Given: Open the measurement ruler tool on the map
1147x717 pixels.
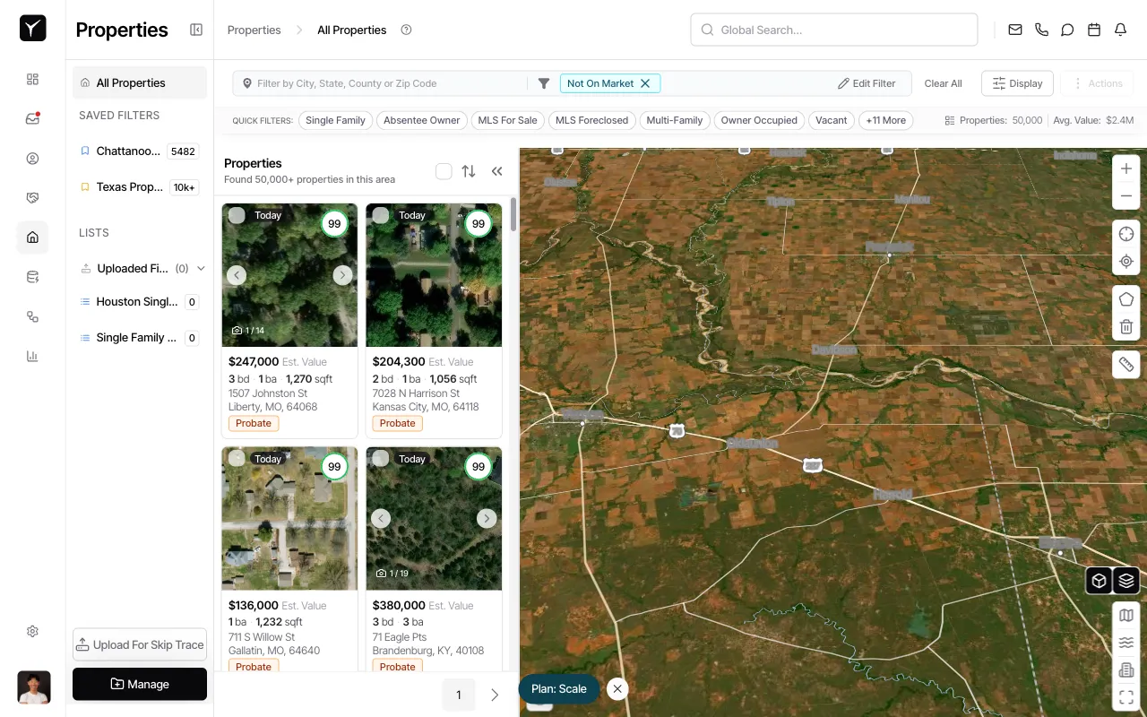Looking at the screenshot, I should pos(1126,364).
